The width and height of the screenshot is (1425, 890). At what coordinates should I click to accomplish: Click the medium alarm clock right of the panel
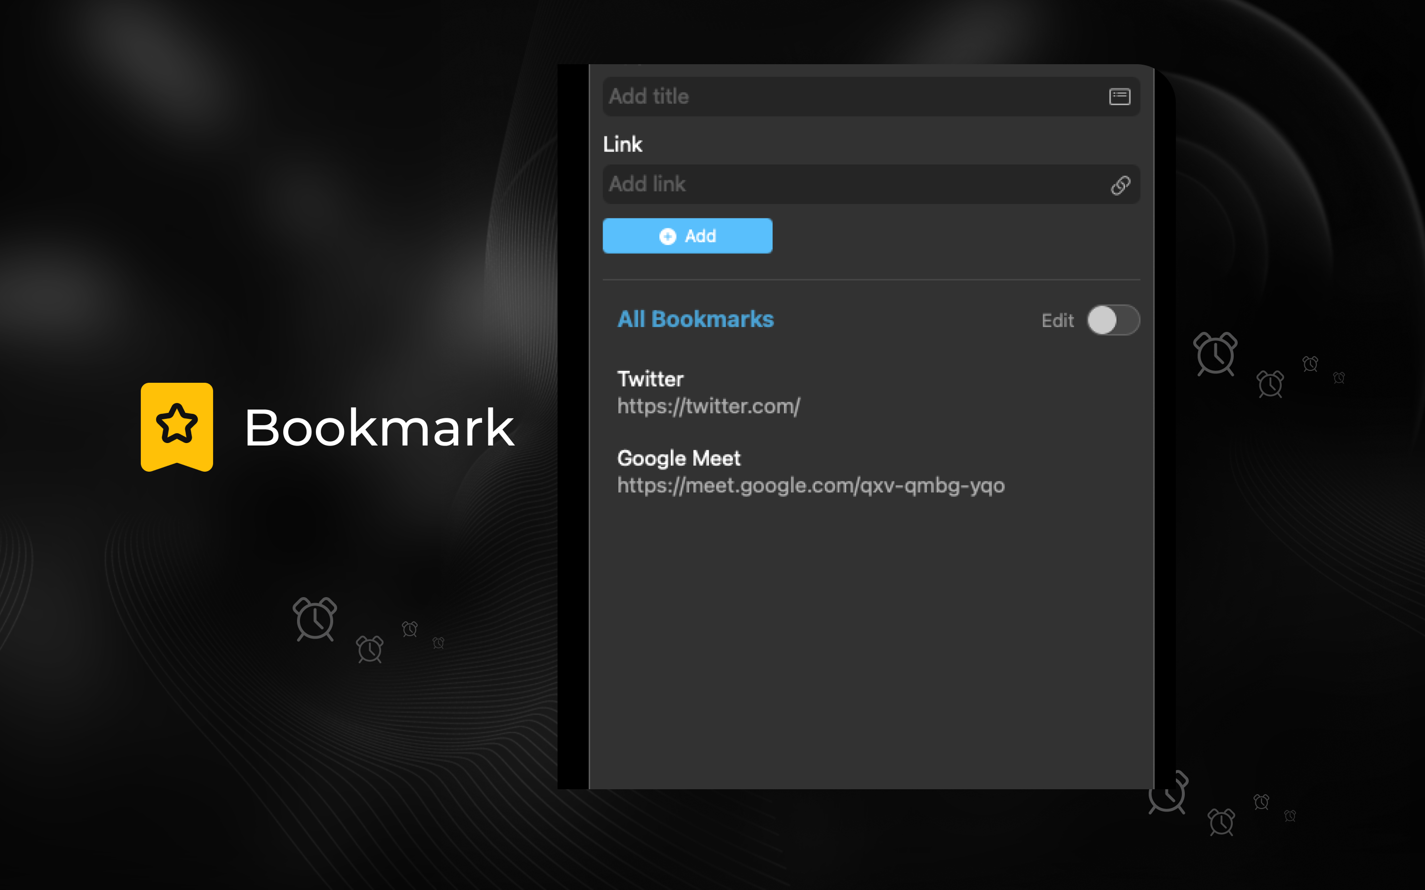pyautogui.click(x=1270, y=384)
